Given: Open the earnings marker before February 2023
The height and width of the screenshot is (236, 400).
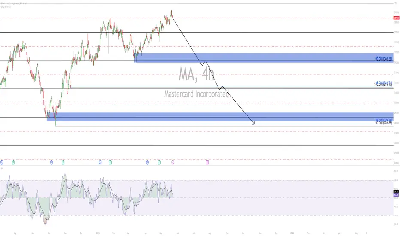Looking at the screenshot, I should (x=110, y=162).
